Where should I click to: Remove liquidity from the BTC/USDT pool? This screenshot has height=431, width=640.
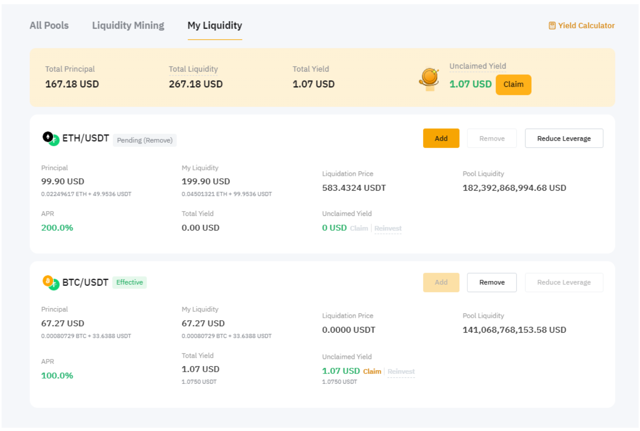point(491,282)
